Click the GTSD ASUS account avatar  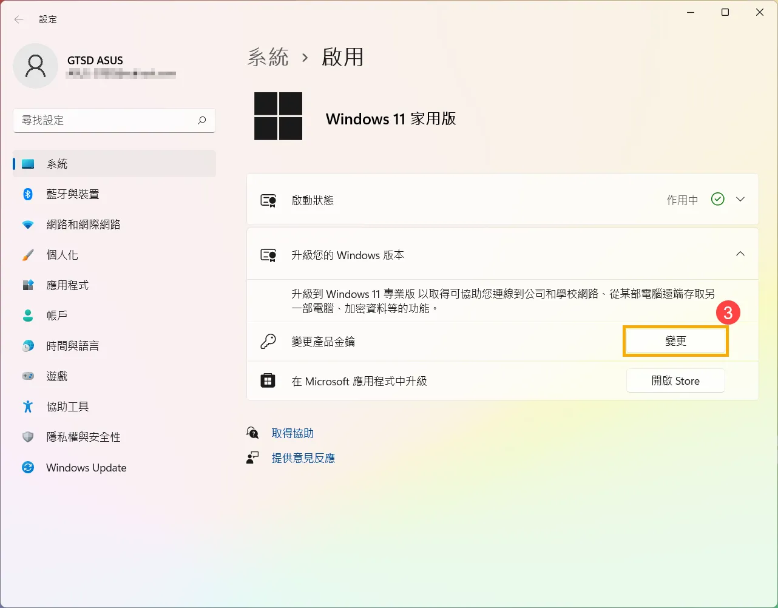[35, 66]
